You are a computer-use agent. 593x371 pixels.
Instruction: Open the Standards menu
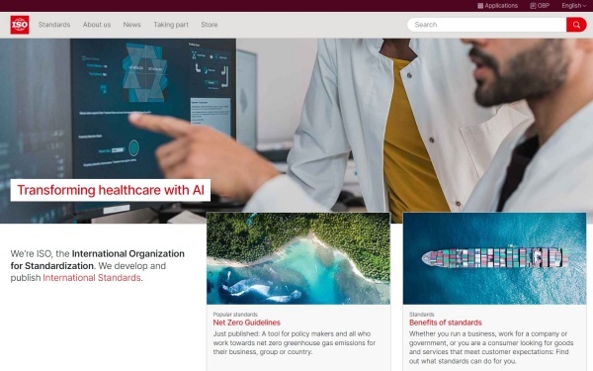[x=54, y=25]
